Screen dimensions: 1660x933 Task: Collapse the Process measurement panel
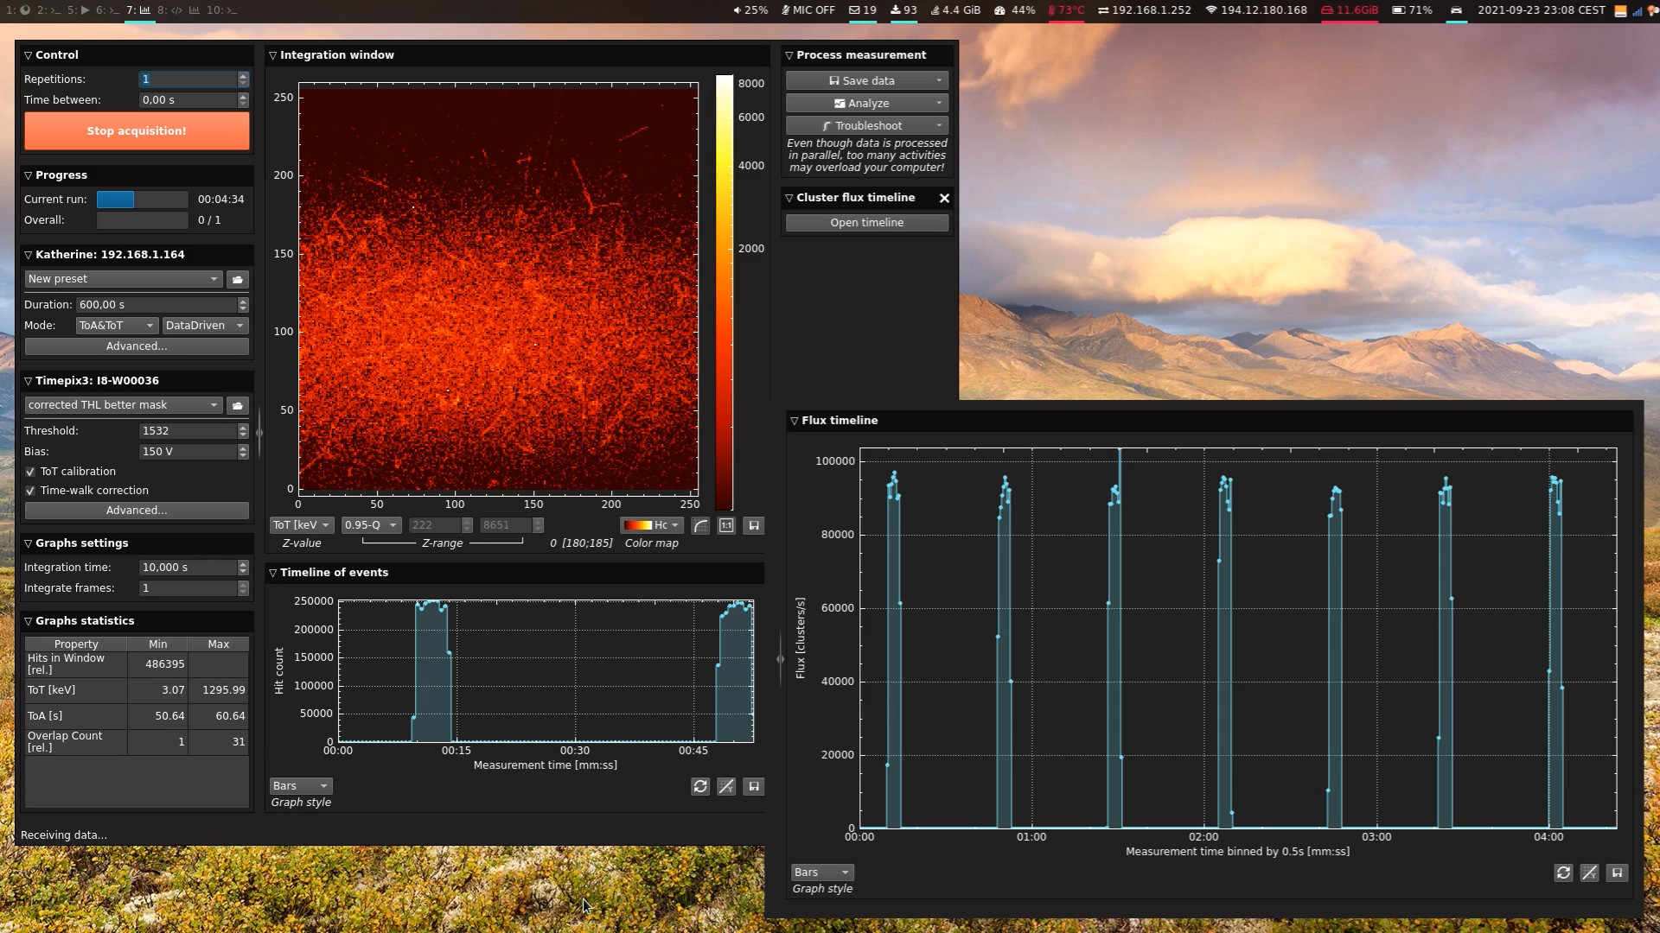(788, 55)
